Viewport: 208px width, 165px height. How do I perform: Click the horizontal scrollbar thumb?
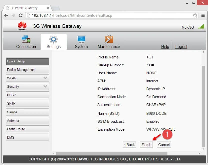pyautogui.click(x=112, y=153)
